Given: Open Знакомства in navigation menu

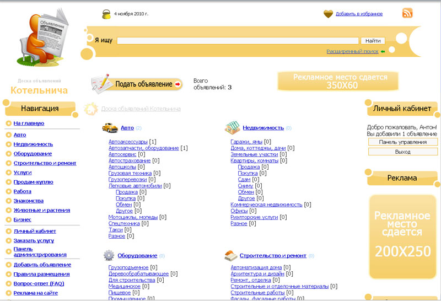Looking at the screenshot, I should [x=29, y=201].
